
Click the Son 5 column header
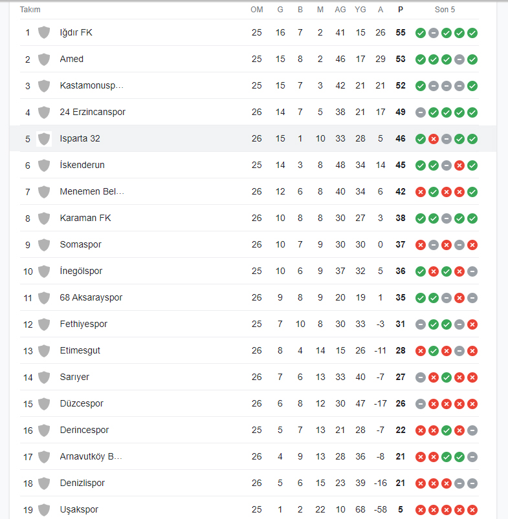(x=445, y=10)
